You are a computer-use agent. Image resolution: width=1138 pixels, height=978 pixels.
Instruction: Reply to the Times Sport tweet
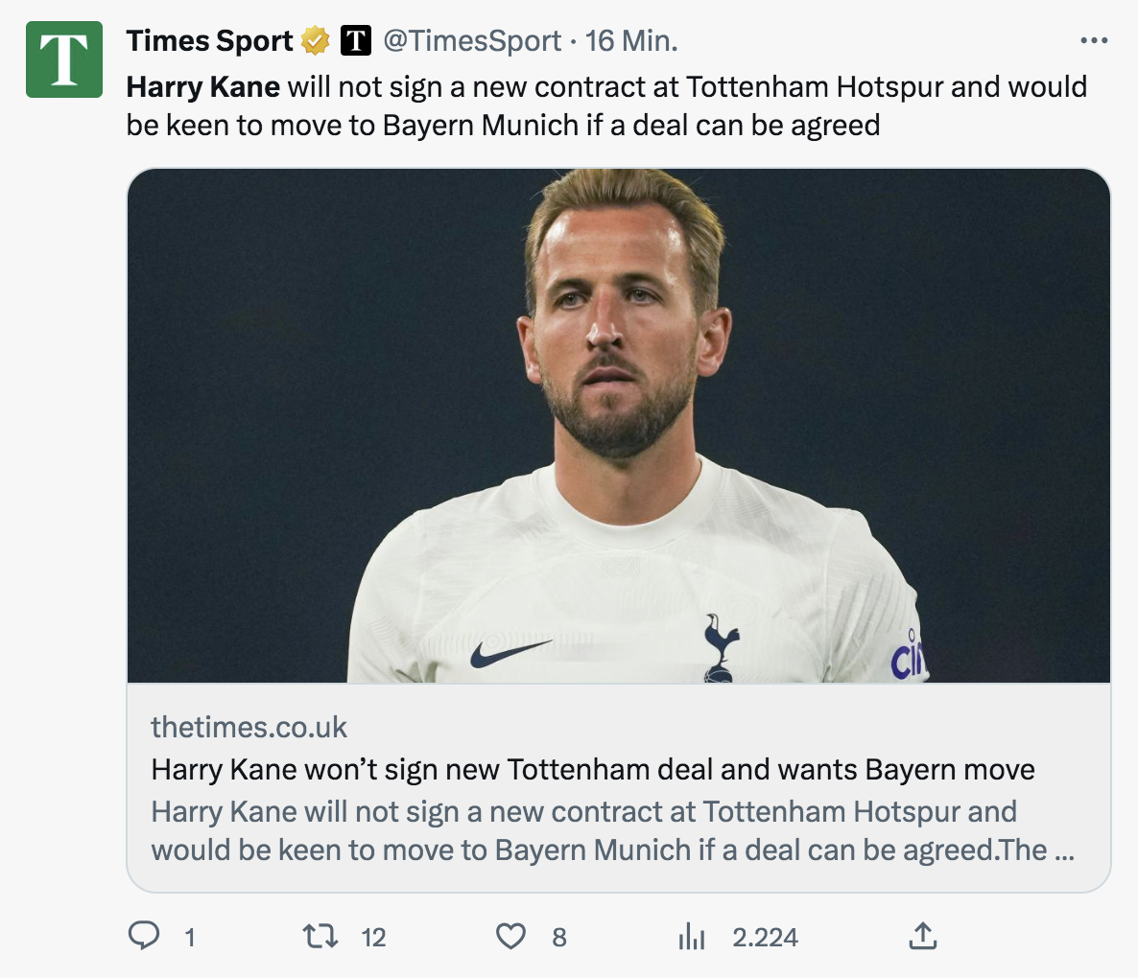(x=144, y=936)
